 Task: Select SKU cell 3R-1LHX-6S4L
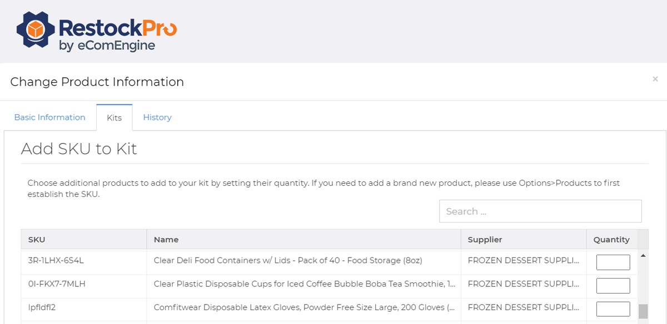pos(56,260)
